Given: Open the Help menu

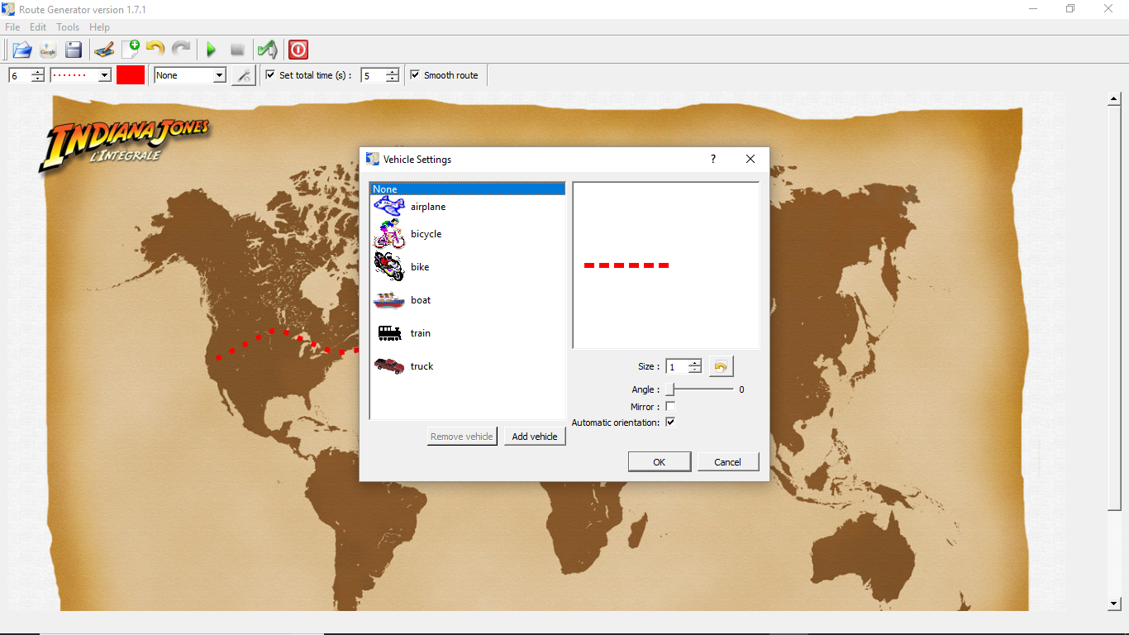Looking at the screenshot, I should [x=99, y=27].
